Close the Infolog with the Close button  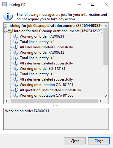(x=99, y=141)
